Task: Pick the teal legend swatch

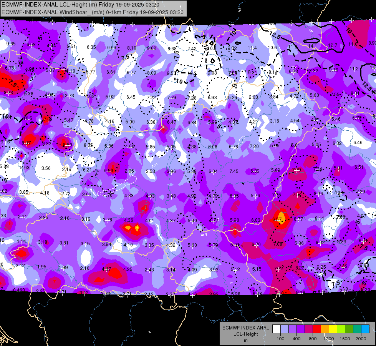Action: 357,329
